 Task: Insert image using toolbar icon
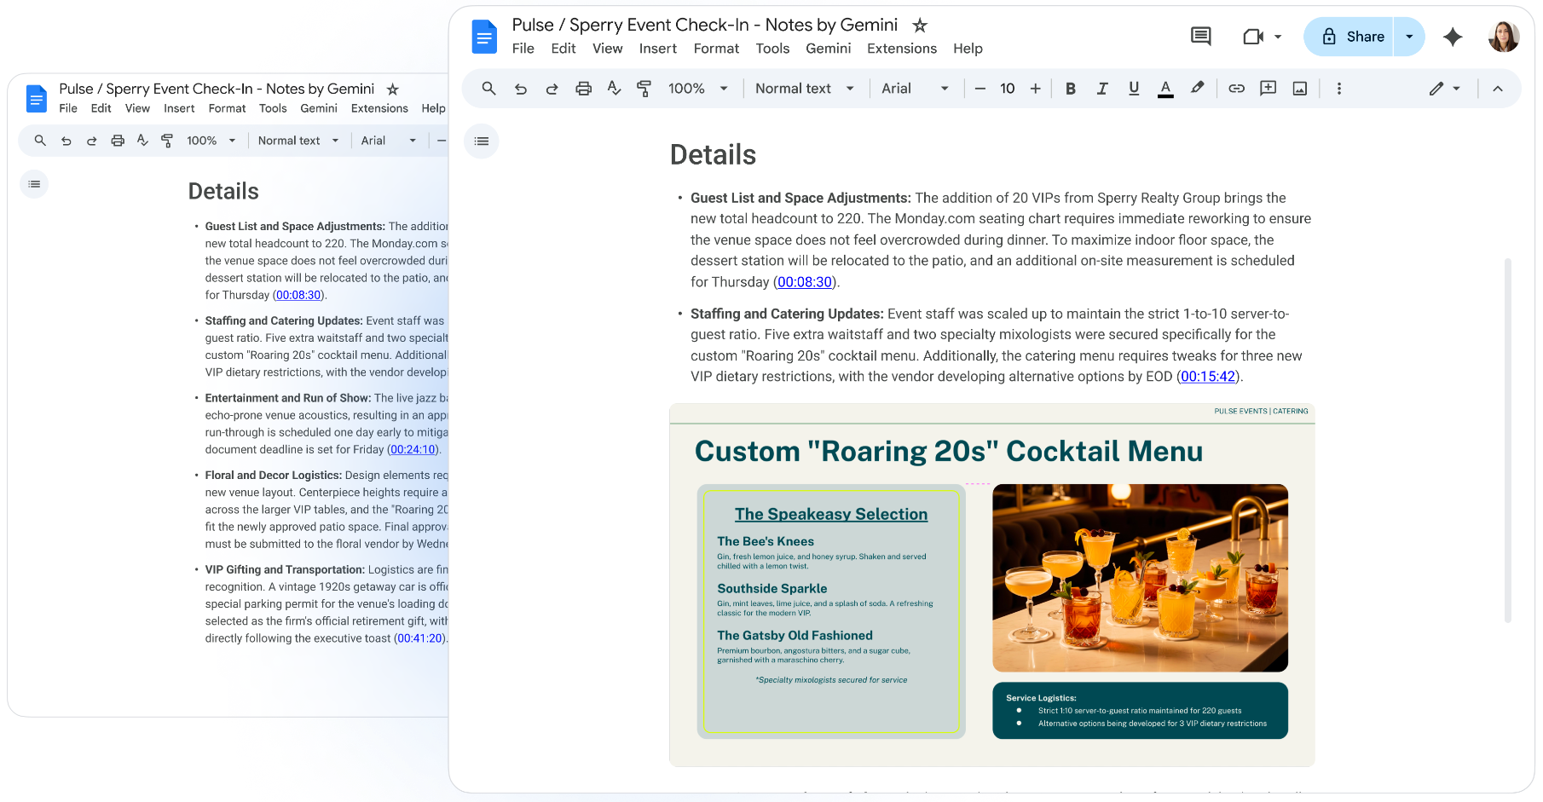coord(1300,89)
